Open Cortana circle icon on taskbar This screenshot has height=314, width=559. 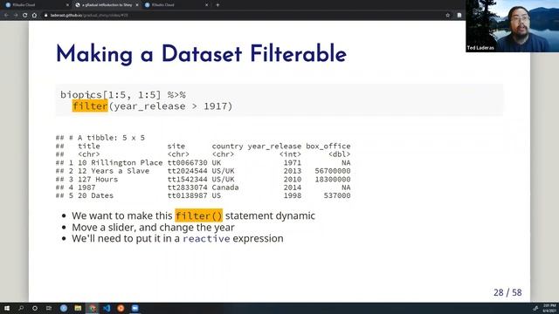[35, 308]
